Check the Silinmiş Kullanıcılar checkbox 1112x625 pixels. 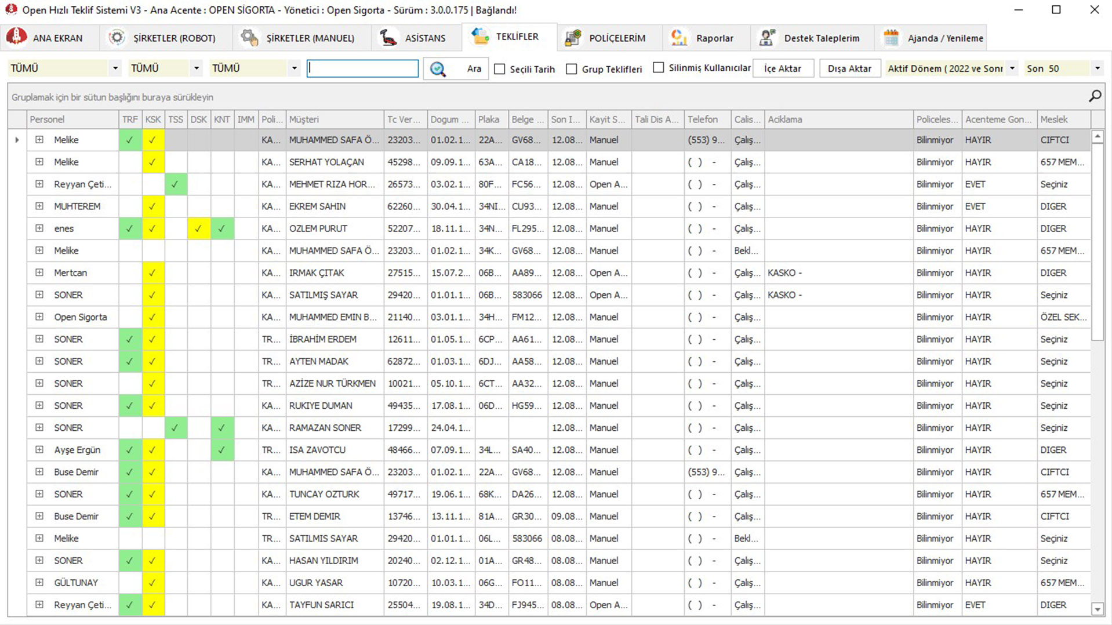point(659,68)
